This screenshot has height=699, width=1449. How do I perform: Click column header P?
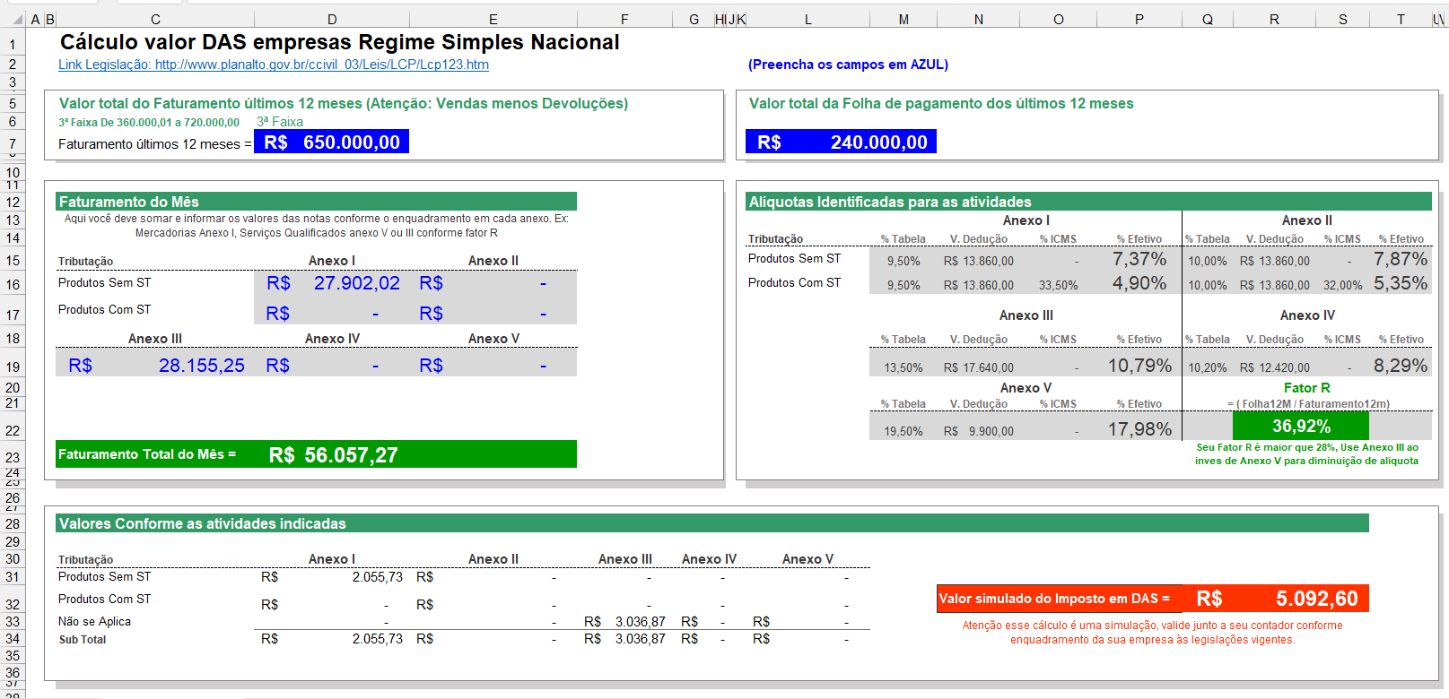[x=1139, y=19]
